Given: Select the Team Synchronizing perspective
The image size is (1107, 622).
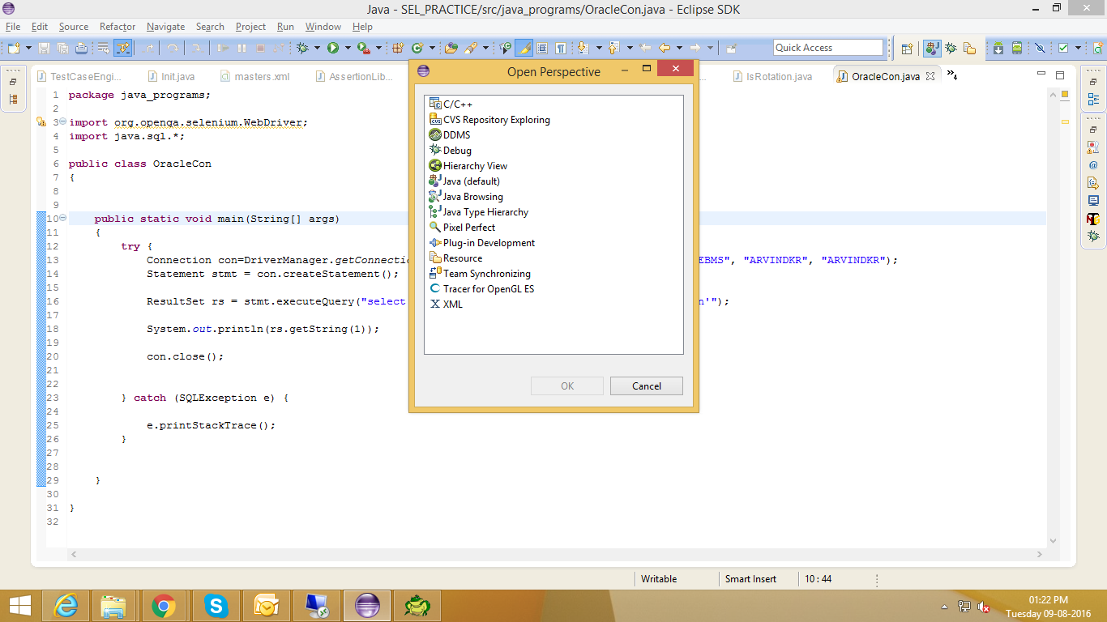Looking at the screenshot, I should pos(480,274).
